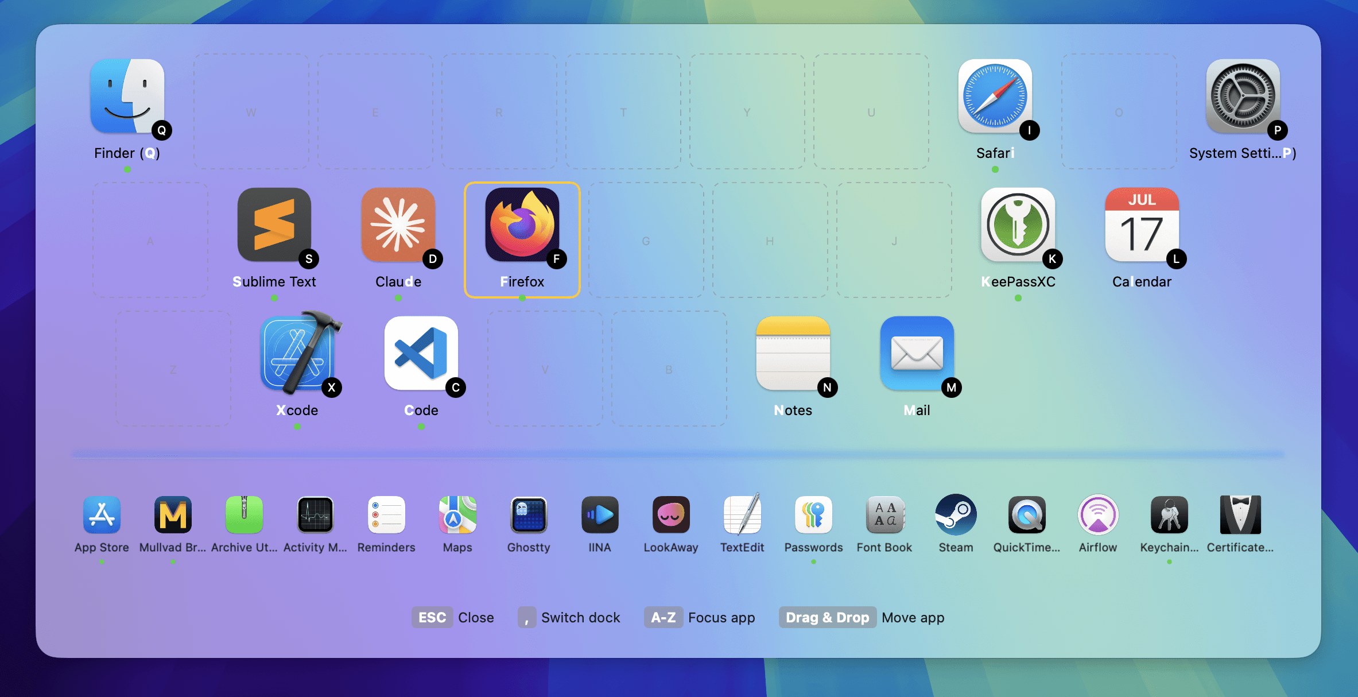Click the ESC Close hint button
This screenshot has height=697, width=1358.
(x=453, y=617)
